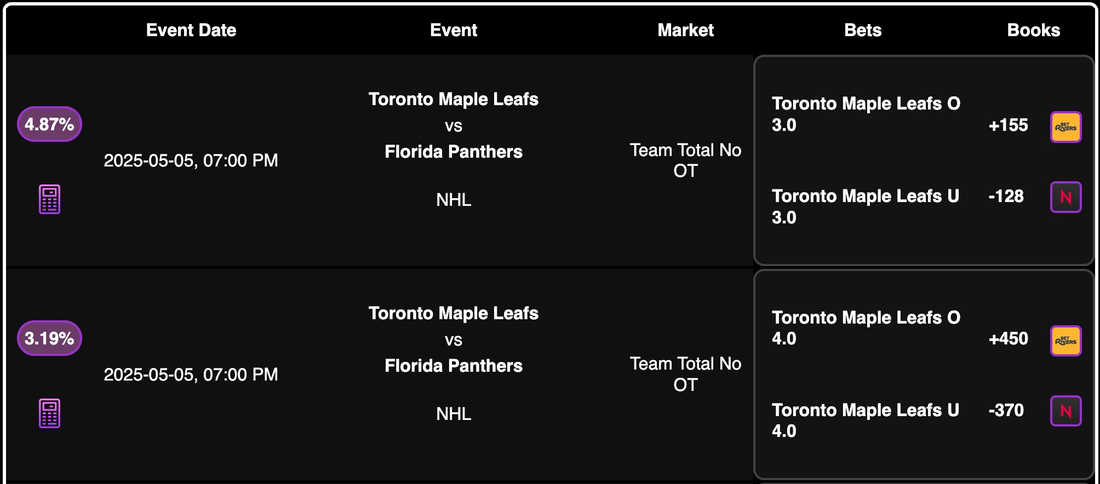Click the Bets column header

click(863, 30)
